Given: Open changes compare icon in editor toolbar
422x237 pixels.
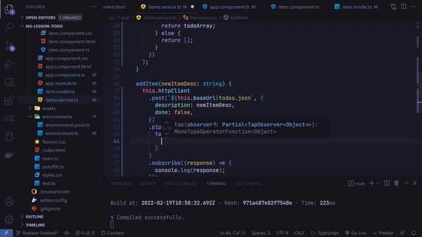Looking at the screenshot, I should 394,7.
